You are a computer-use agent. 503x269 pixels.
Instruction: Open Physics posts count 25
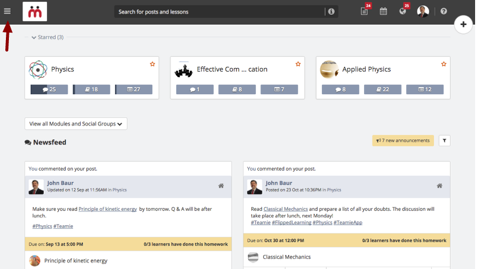pyautogui.click(x=49, y=89)
